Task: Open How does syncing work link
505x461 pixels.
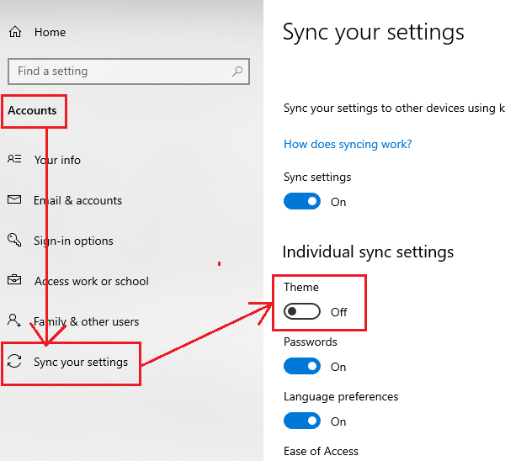Action: pyautogui.click(x=348, y=144)
